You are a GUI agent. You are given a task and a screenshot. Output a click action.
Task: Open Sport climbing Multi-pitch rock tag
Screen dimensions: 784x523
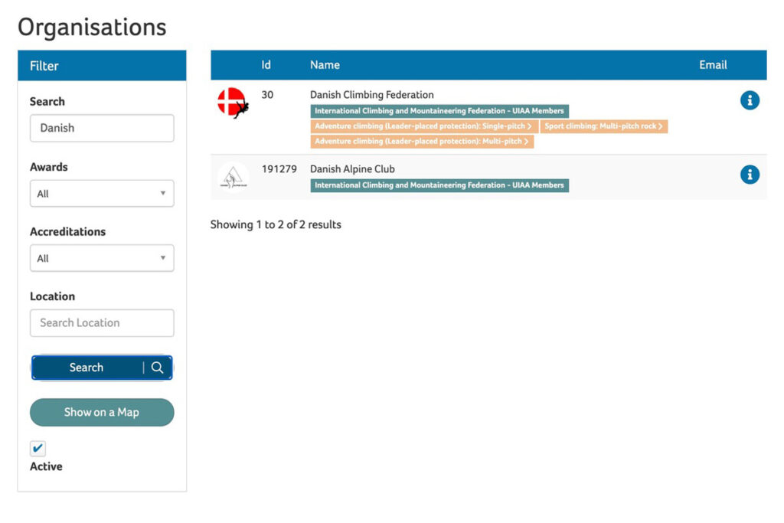coord(604,126)
